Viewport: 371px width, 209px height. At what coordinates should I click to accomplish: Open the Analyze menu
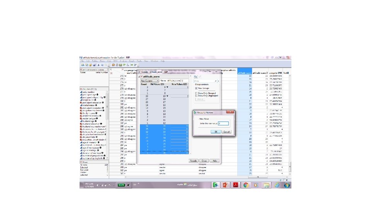coord(123,61)
